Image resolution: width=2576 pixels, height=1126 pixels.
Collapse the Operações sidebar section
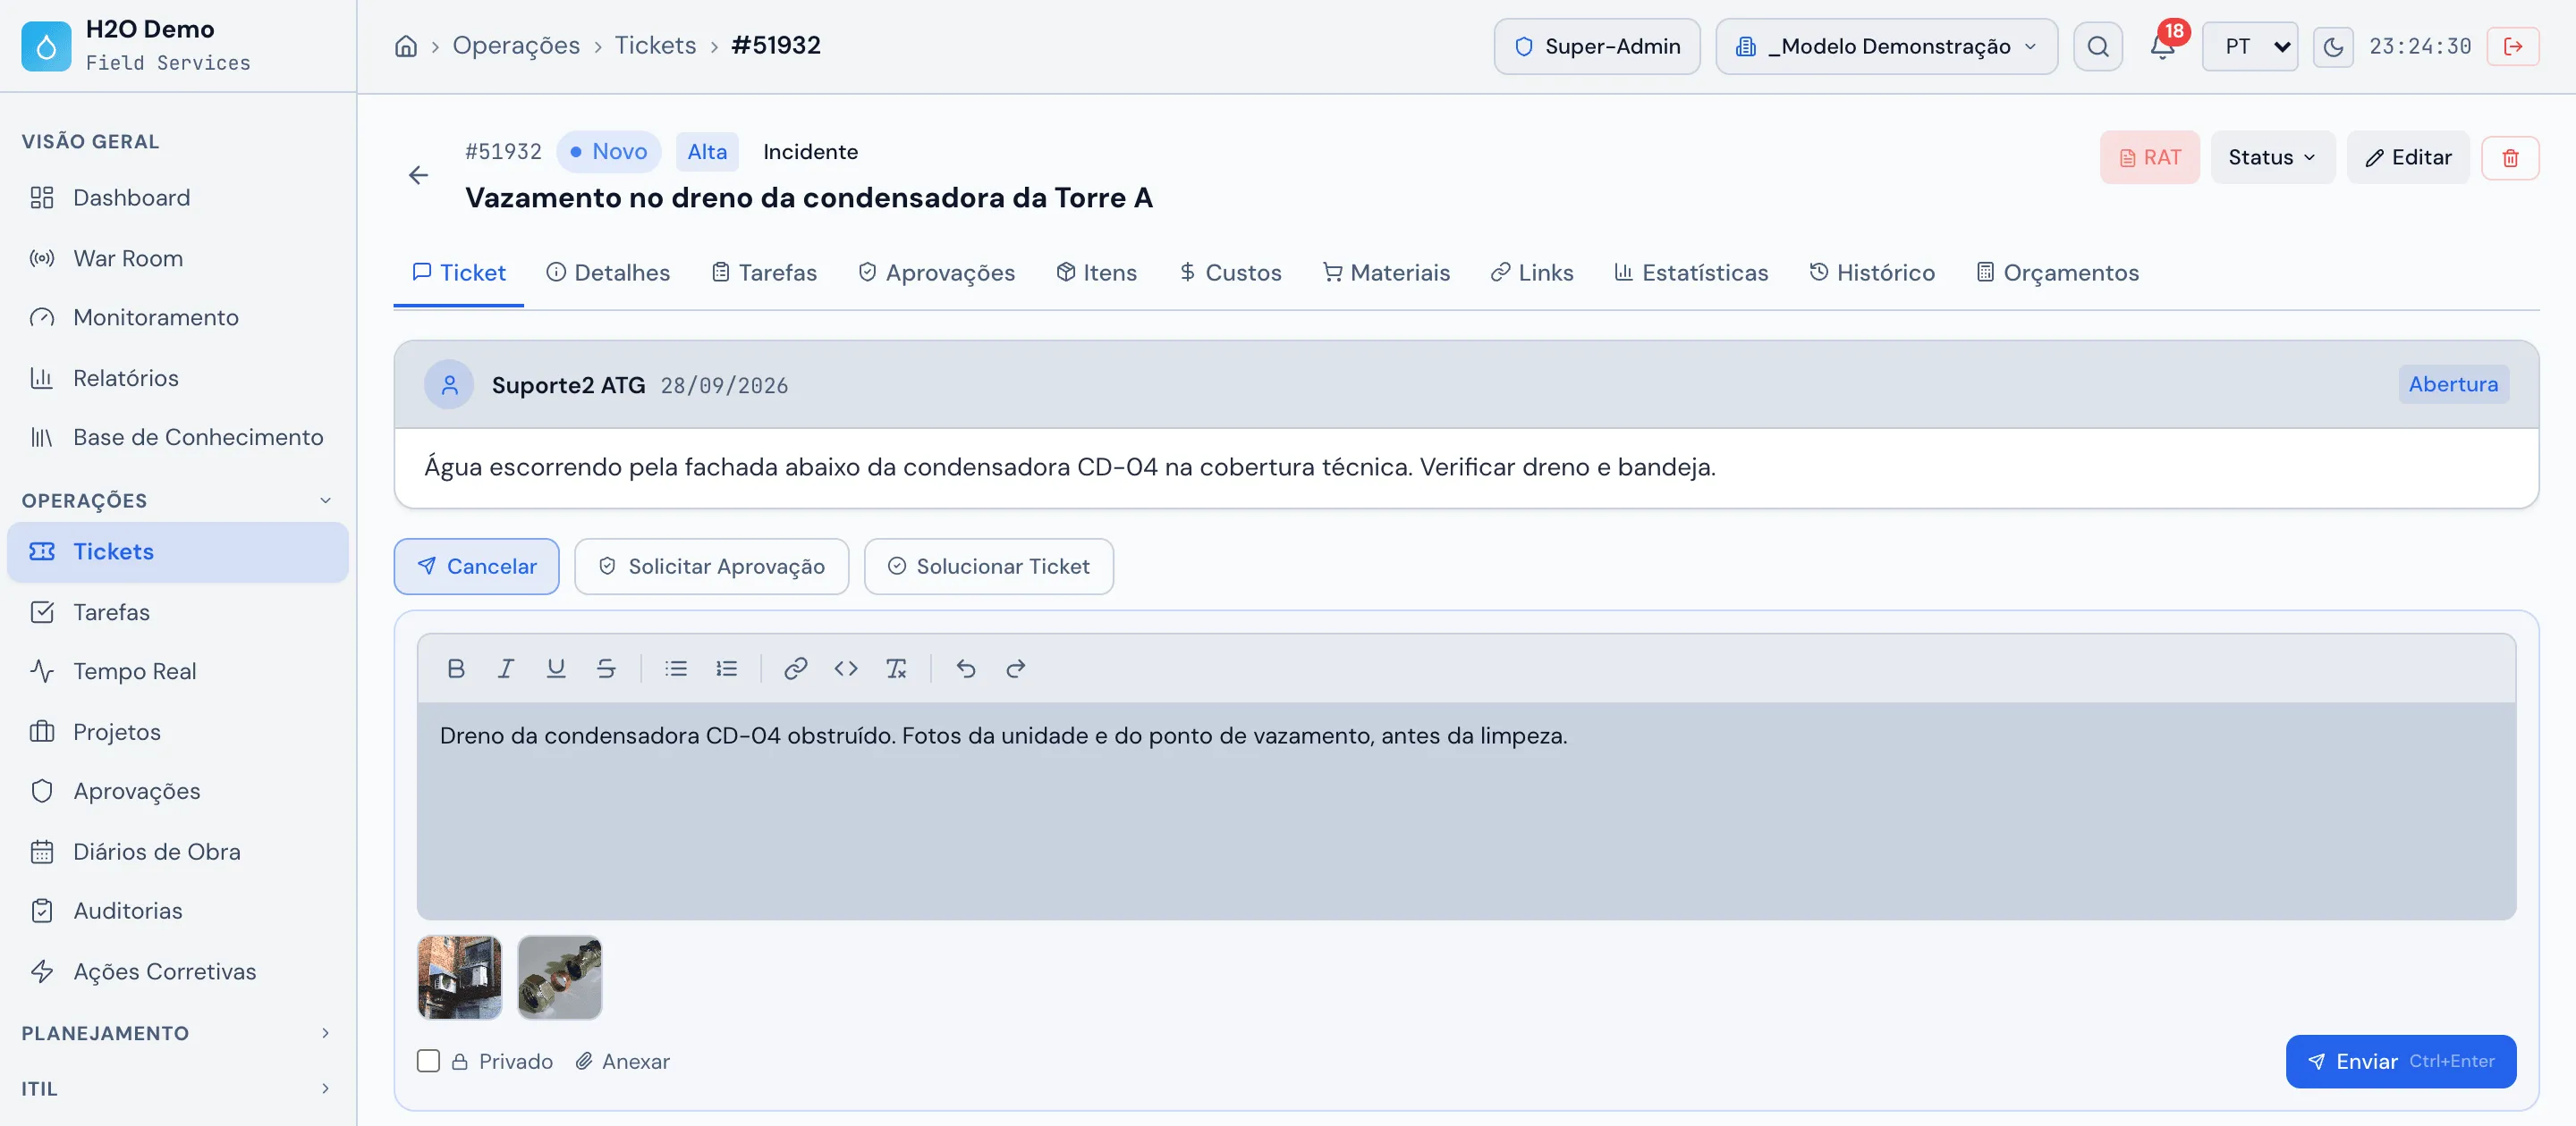[x=178, y=500]
